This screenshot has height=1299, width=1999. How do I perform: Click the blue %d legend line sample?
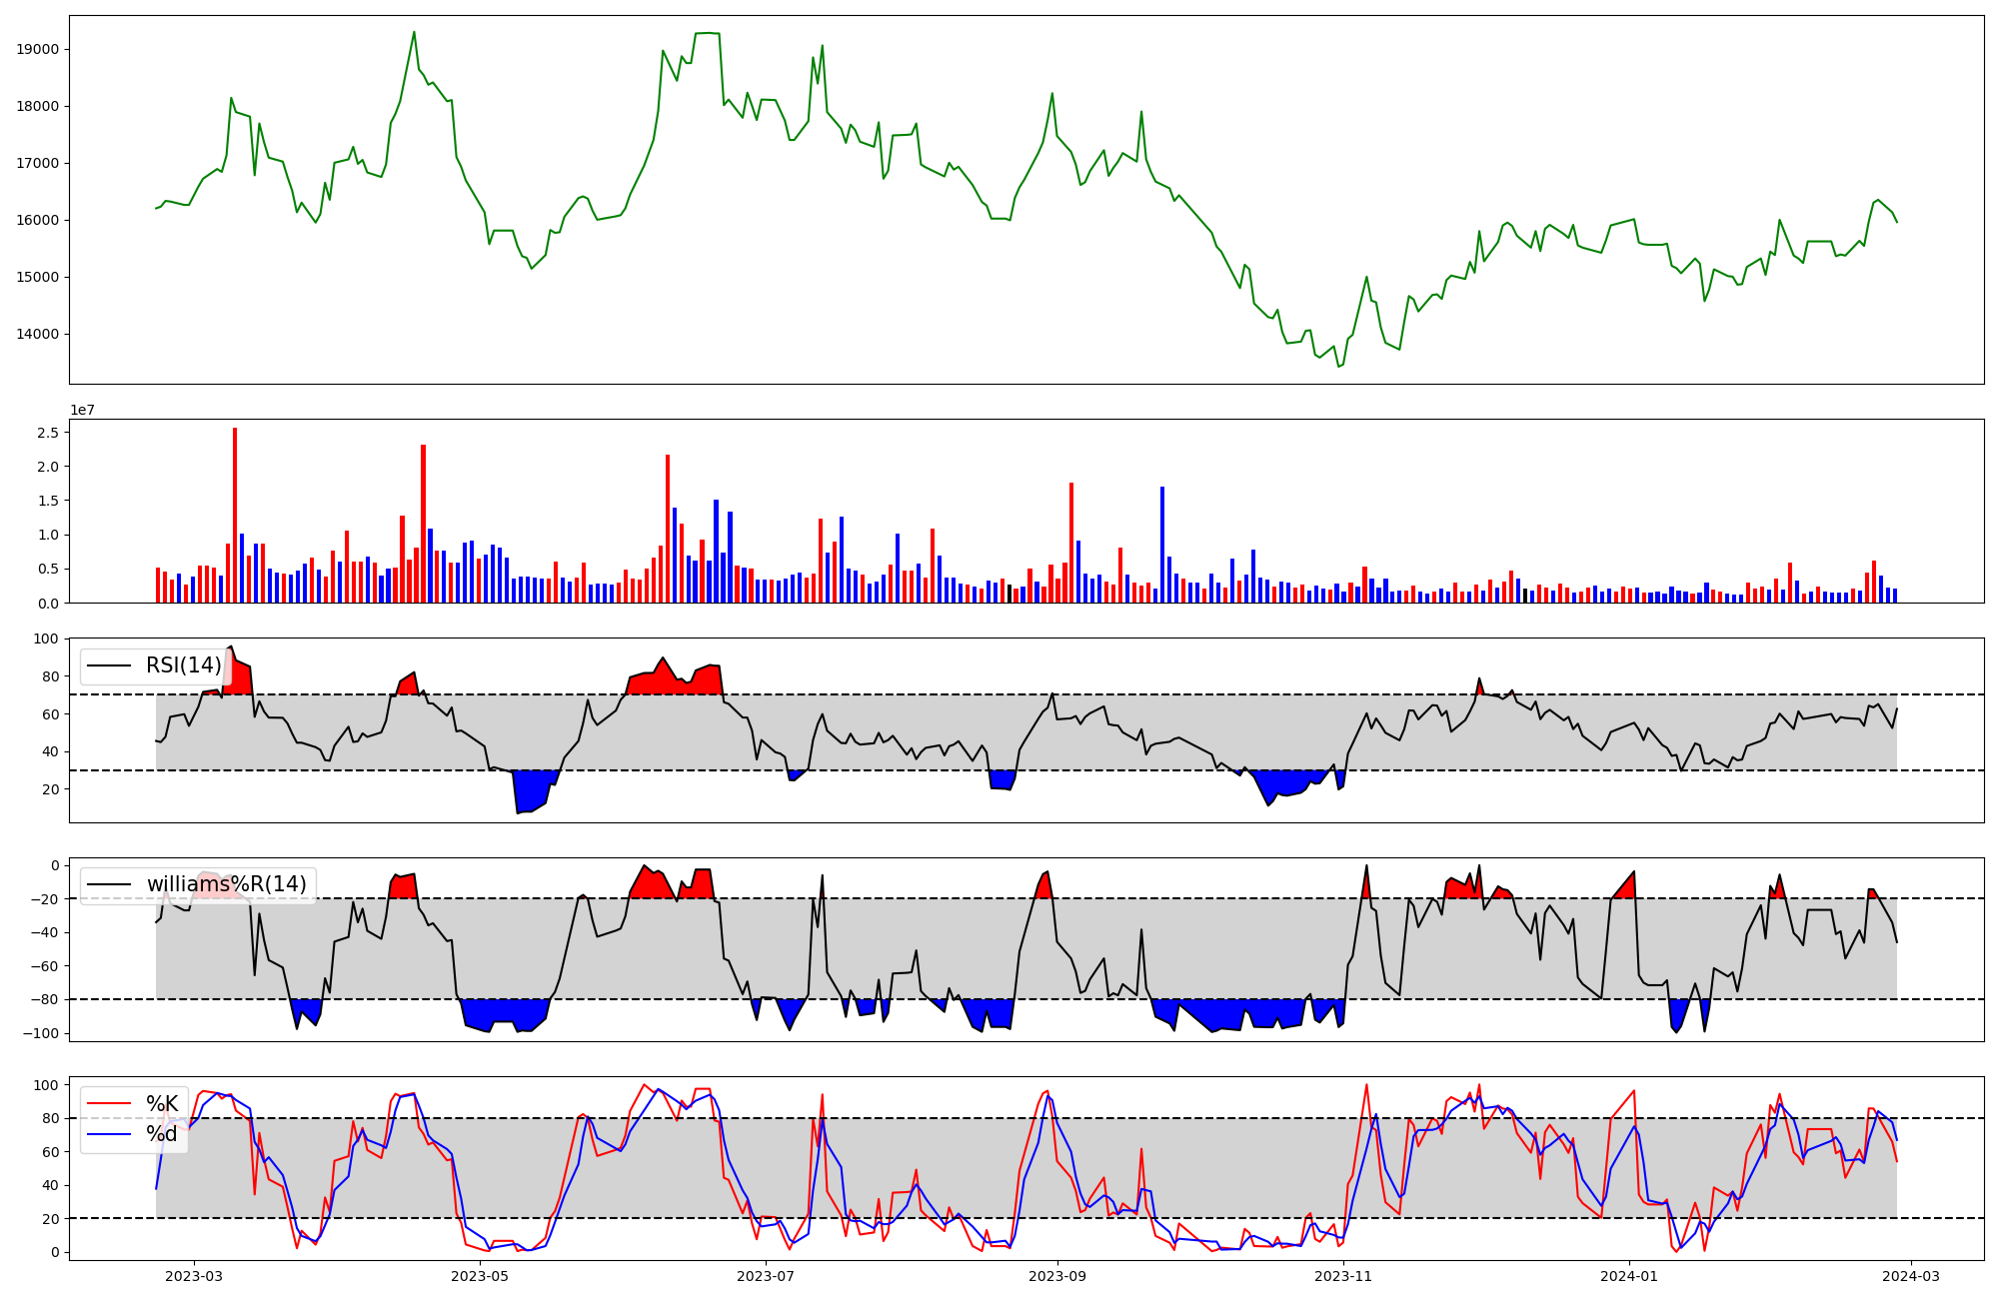pyautogui.click(x=110, y=1134)
